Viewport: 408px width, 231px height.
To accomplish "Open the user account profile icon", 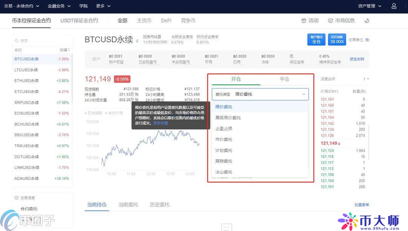I will (x=394, y=6).
